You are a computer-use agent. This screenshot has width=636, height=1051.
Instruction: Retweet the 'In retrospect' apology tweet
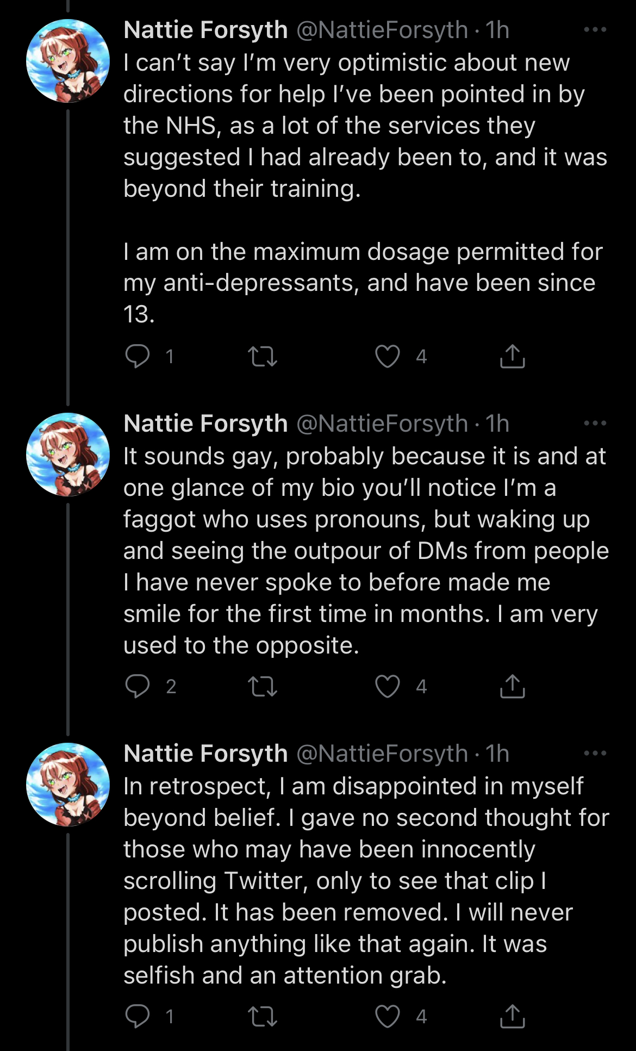point(263,1016)
